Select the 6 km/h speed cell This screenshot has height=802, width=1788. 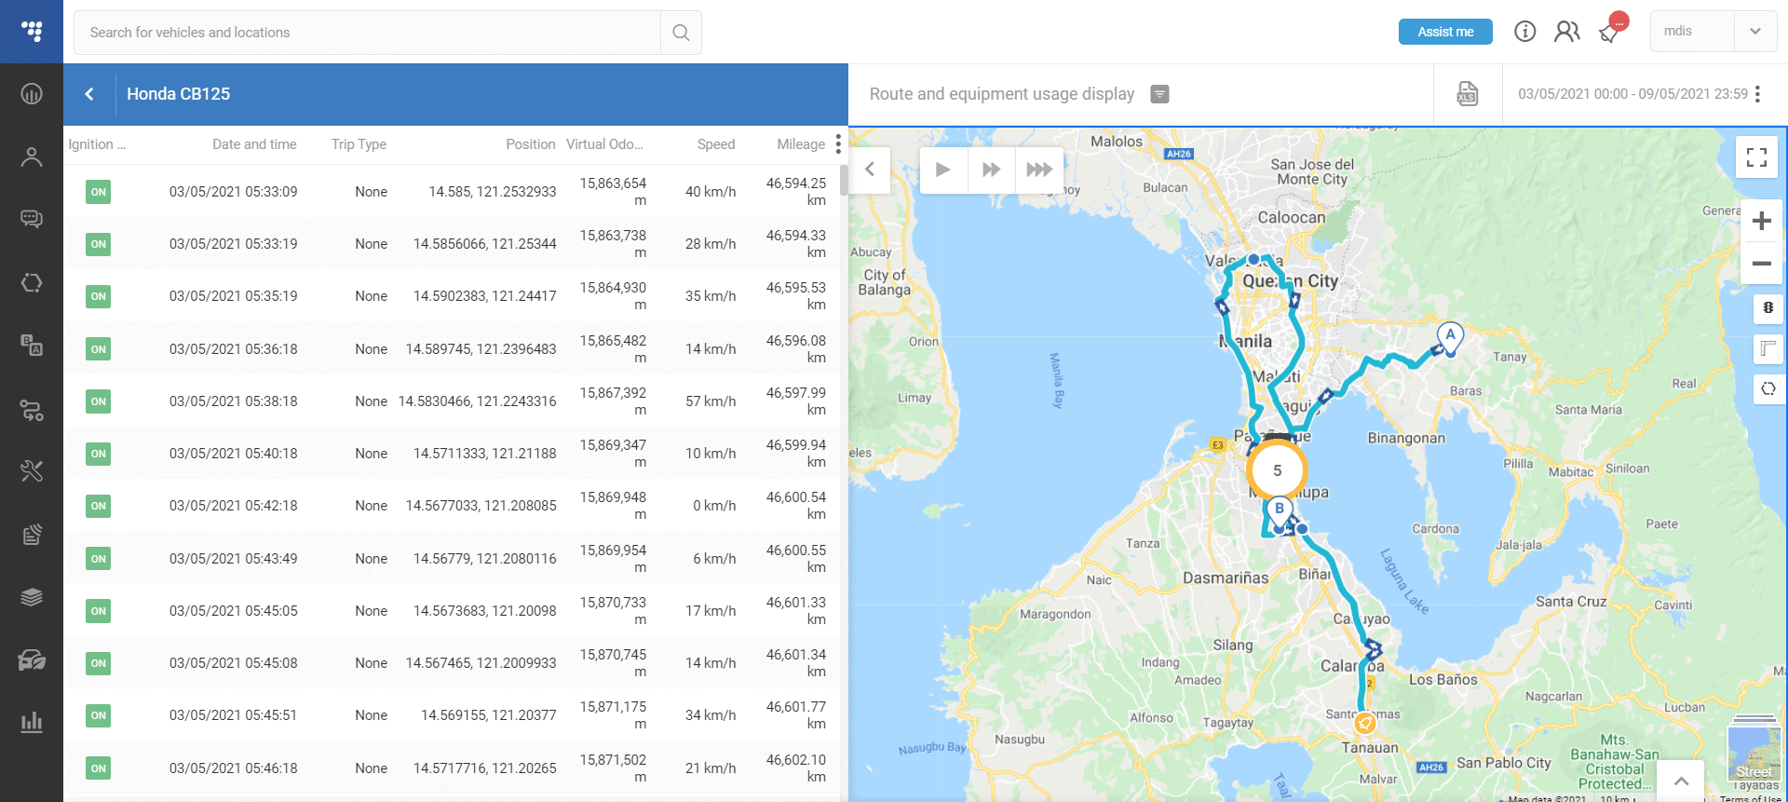(714, 559)
